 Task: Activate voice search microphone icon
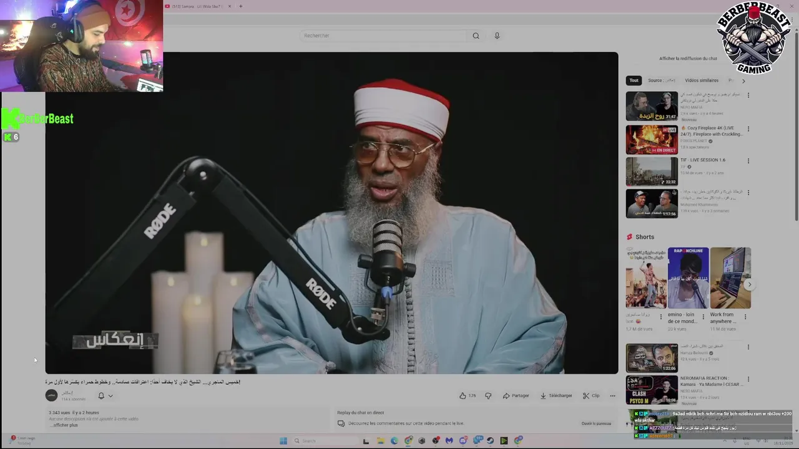(x=497, y=36)
